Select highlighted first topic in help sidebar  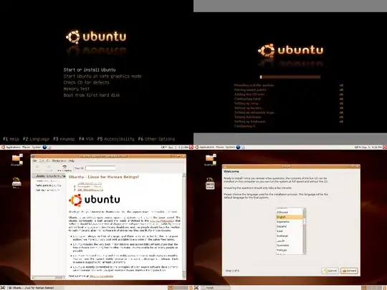pyautogui.click(x=49, y=176)
